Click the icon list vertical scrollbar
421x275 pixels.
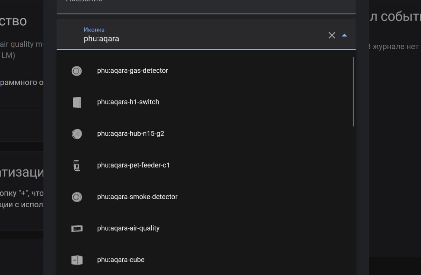(354, 92)
